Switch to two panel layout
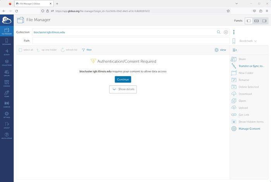Screen dimensions: 271x182 coord(256,21)
